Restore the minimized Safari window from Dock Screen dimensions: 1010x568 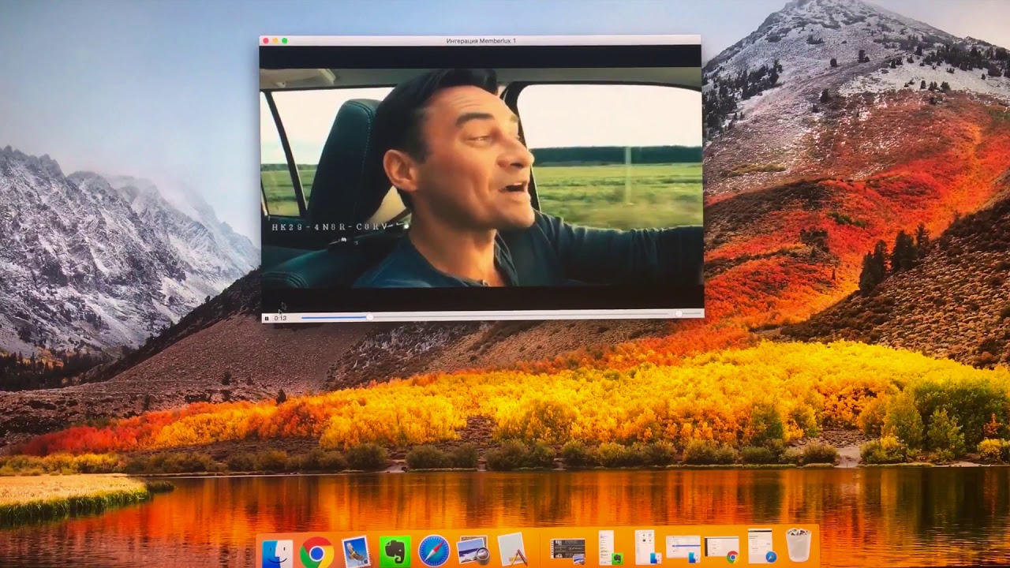[x=761, y=547]
